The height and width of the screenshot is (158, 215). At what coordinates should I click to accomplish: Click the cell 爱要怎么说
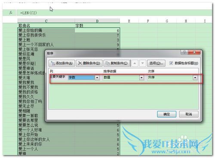tap(46, 125)
